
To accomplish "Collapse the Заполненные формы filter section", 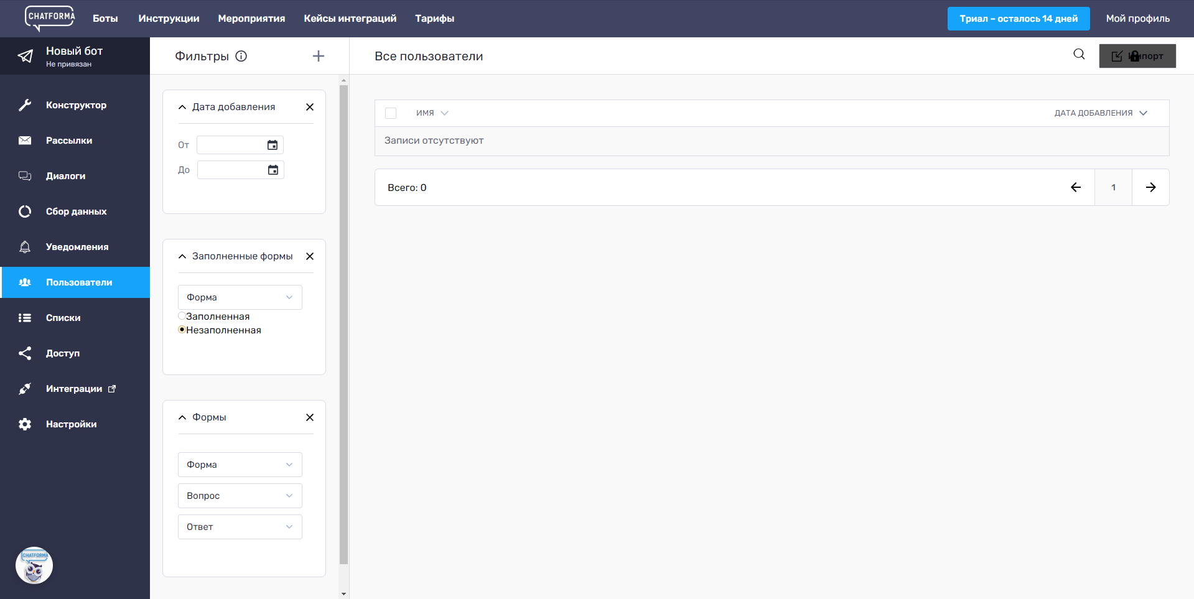I will pyautogui.click(x=182, y=256).
